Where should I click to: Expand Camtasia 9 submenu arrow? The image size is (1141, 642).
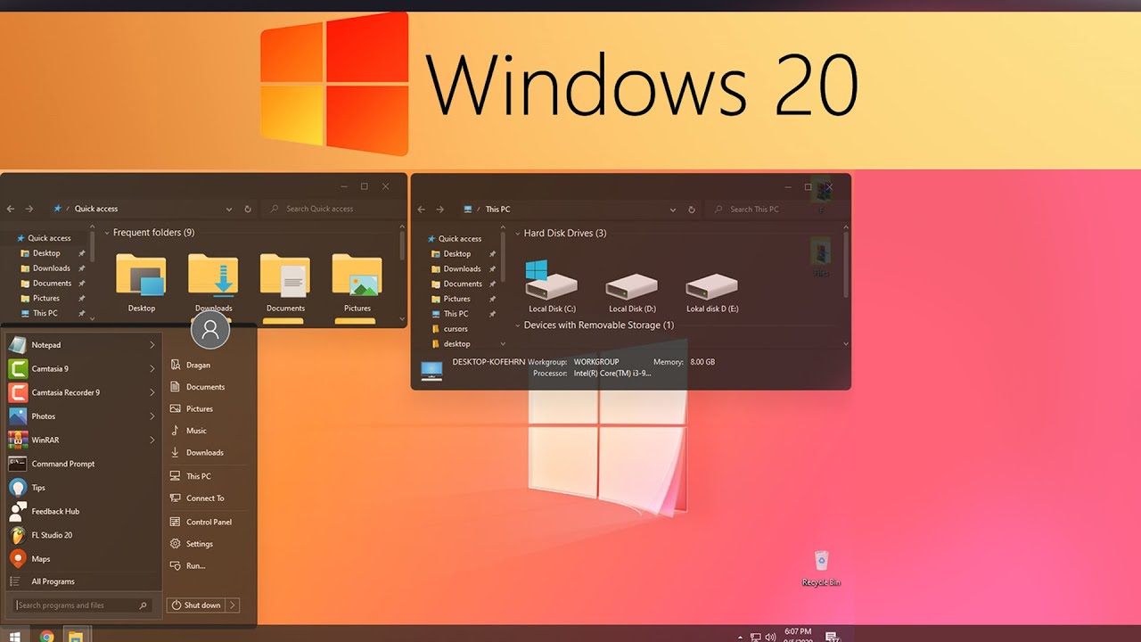[x=152, y=368]
